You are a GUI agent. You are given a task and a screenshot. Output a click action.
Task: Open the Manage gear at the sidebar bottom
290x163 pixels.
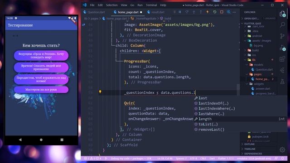[282, 149]
